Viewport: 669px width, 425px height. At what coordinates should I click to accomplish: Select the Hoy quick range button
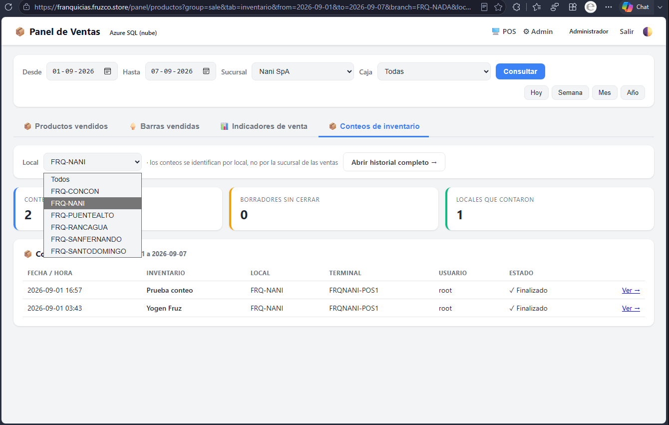536,92
